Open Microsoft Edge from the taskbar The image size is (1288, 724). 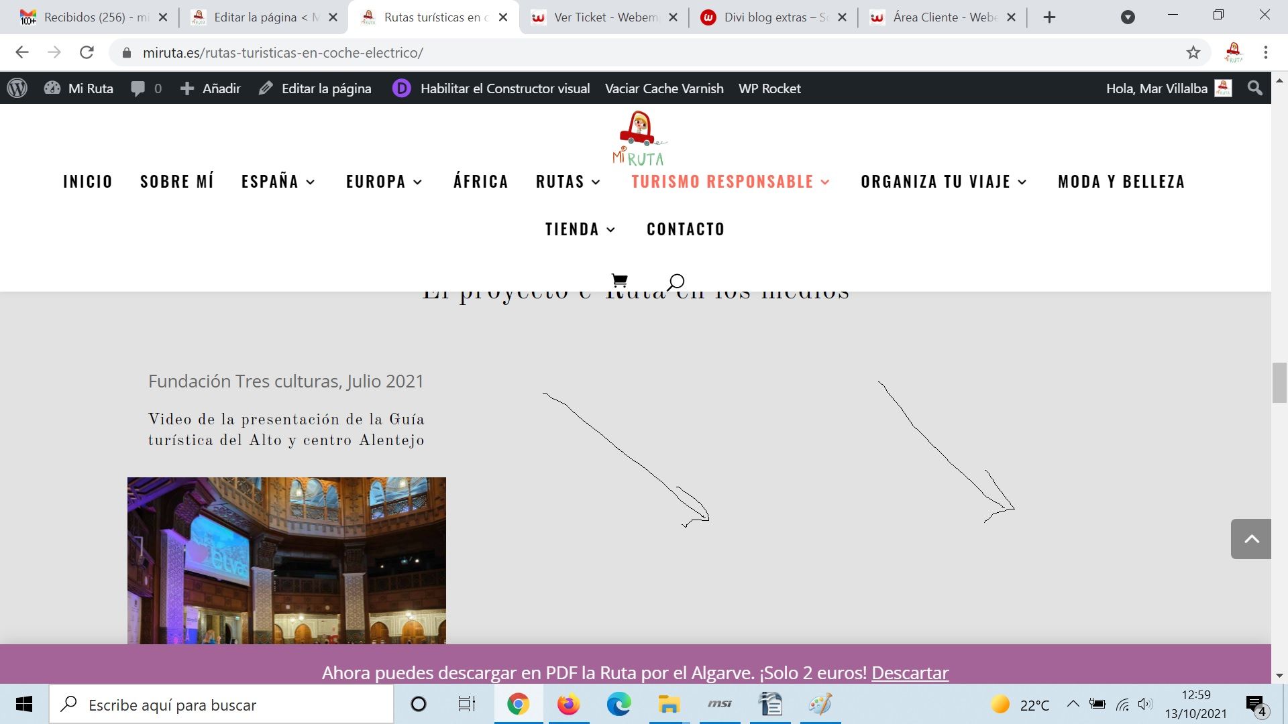point(619,705)
